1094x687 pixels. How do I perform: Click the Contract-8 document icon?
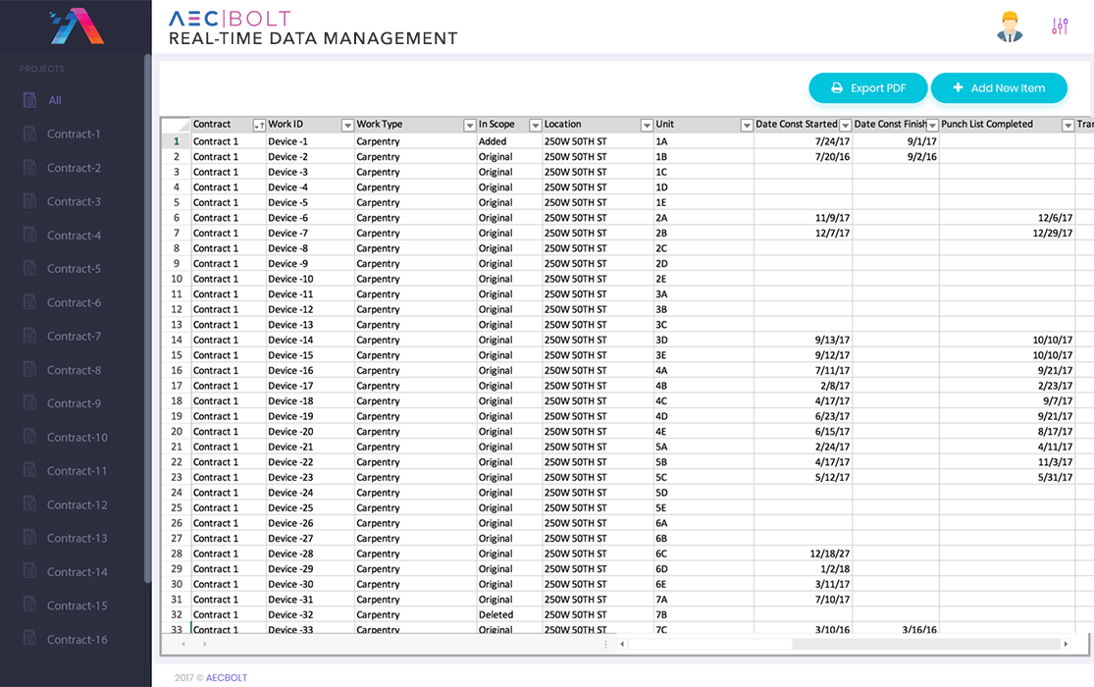pos(29,369)
